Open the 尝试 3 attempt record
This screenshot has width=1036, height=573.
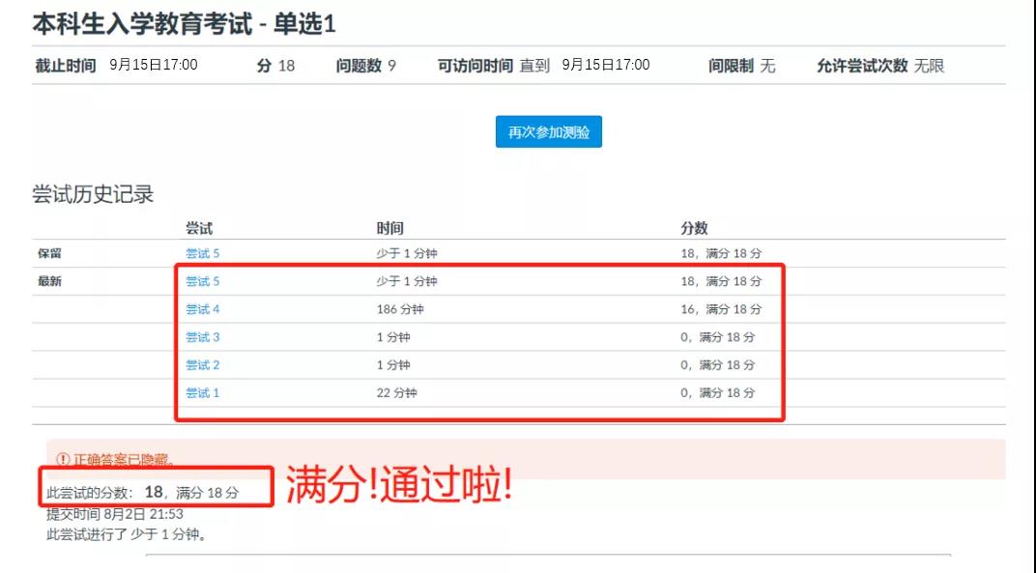point(201,338)
